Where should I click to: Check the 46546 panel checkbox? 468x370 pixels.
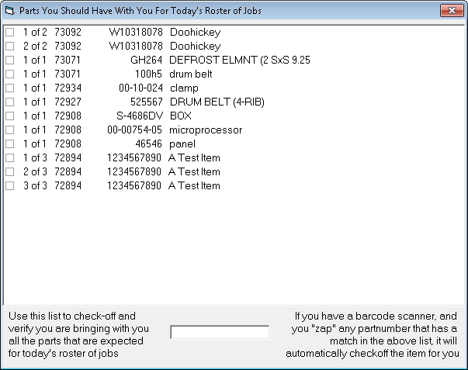pyautogui.click(x=9, y=144)
